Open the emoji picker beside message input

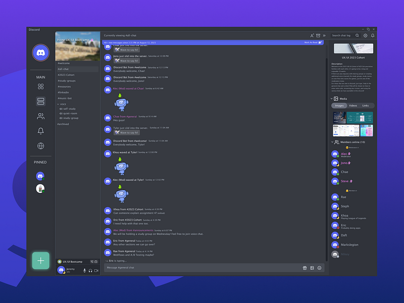[319, 268]
